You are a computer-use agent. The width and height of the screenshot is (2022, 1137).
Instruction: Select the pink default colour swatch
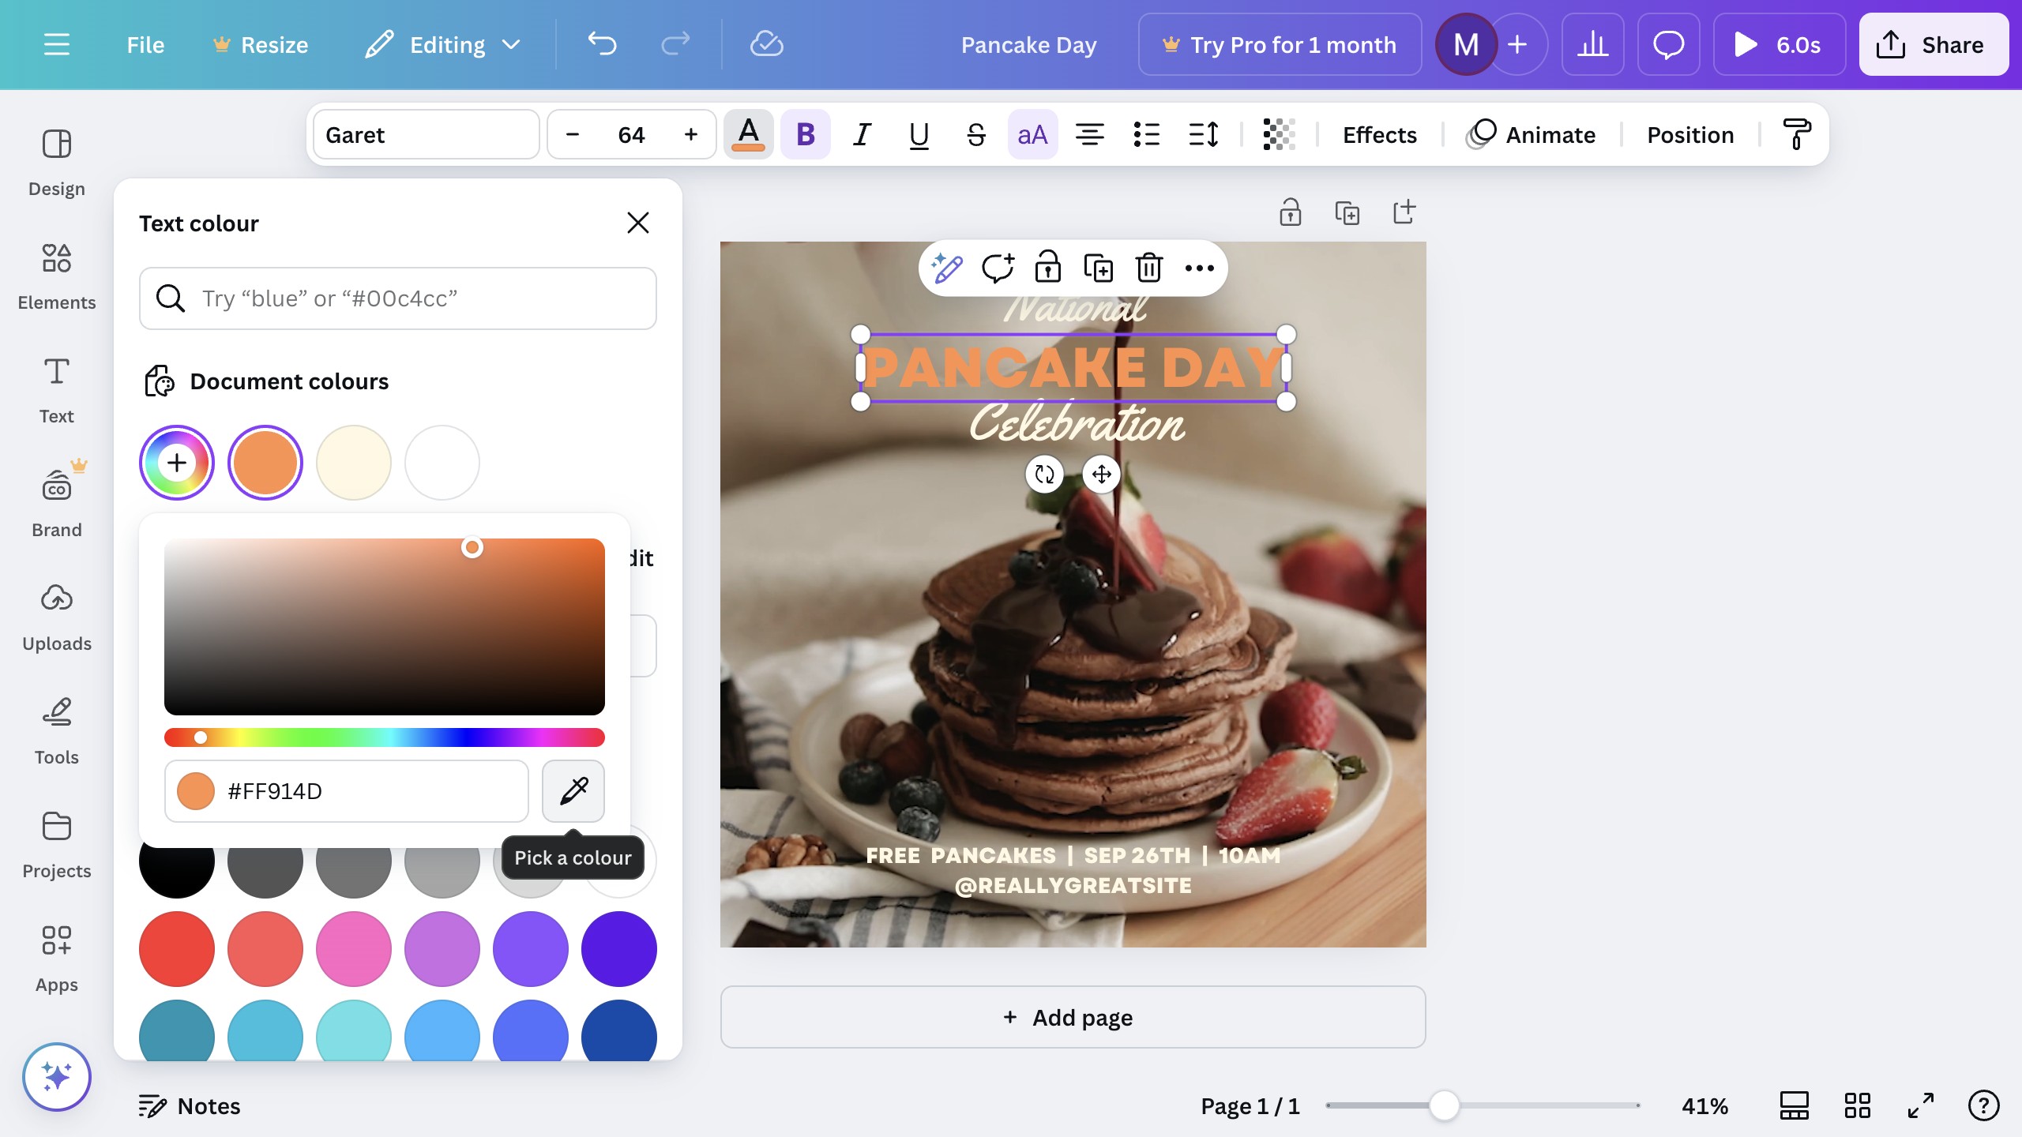pyautogui.click(x=354, y=949)
